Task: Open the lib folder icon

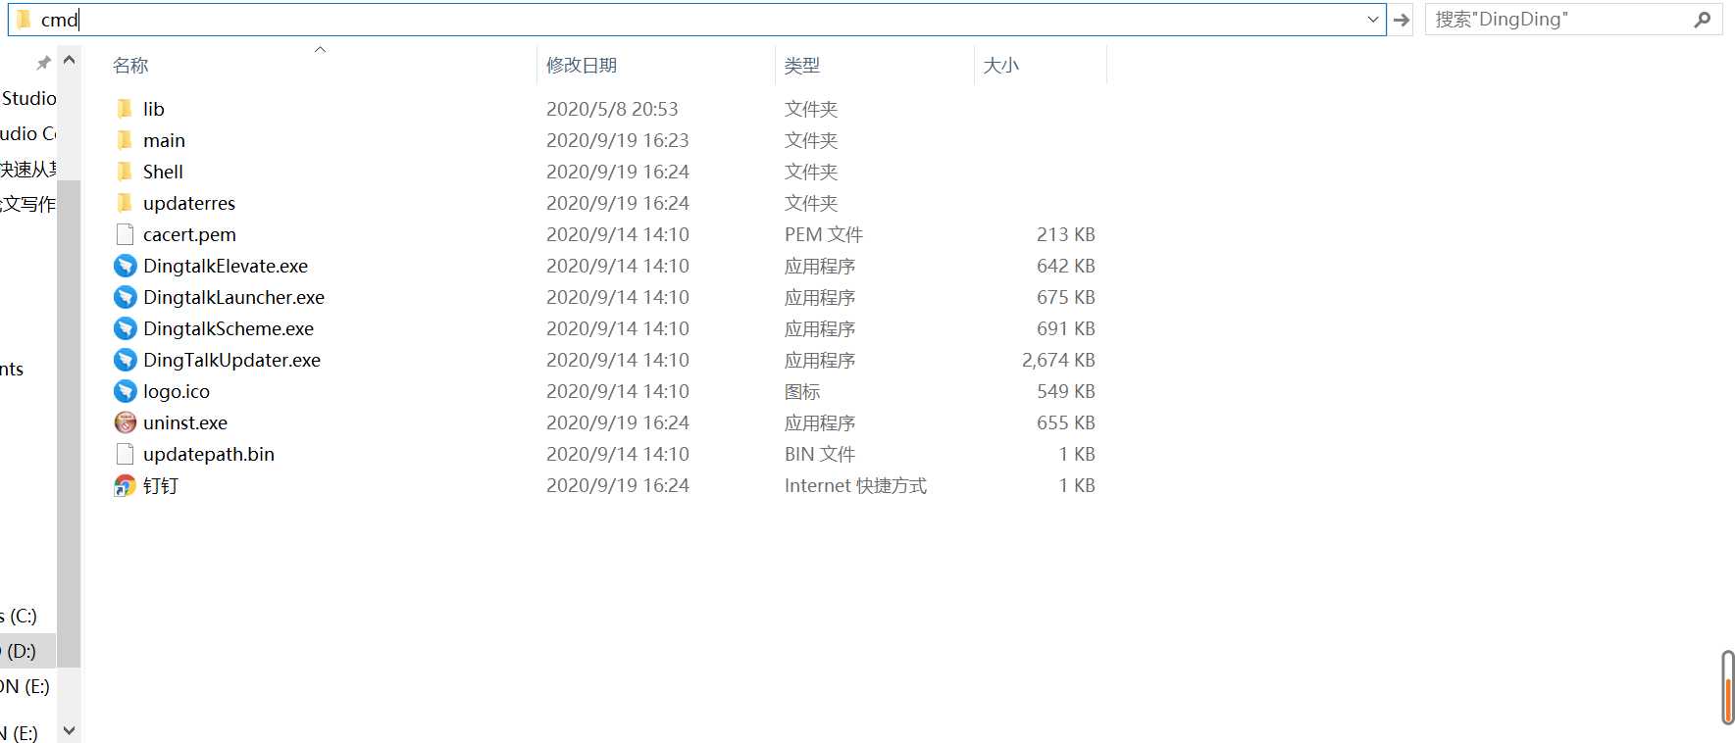Action: (125, 109)
